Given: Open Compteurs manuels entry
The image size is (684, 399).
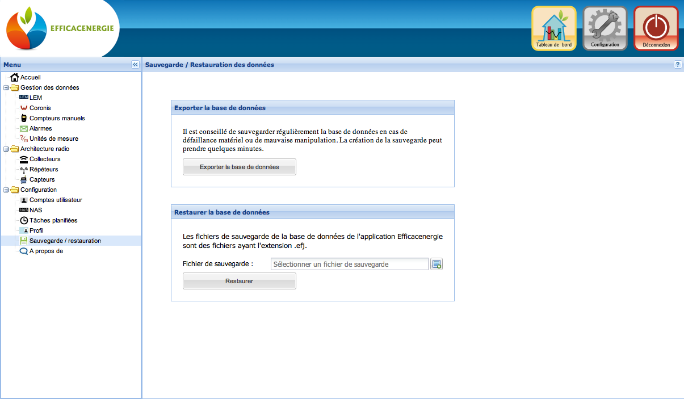Looking at the screenshot, I should [x=57, y=118].
